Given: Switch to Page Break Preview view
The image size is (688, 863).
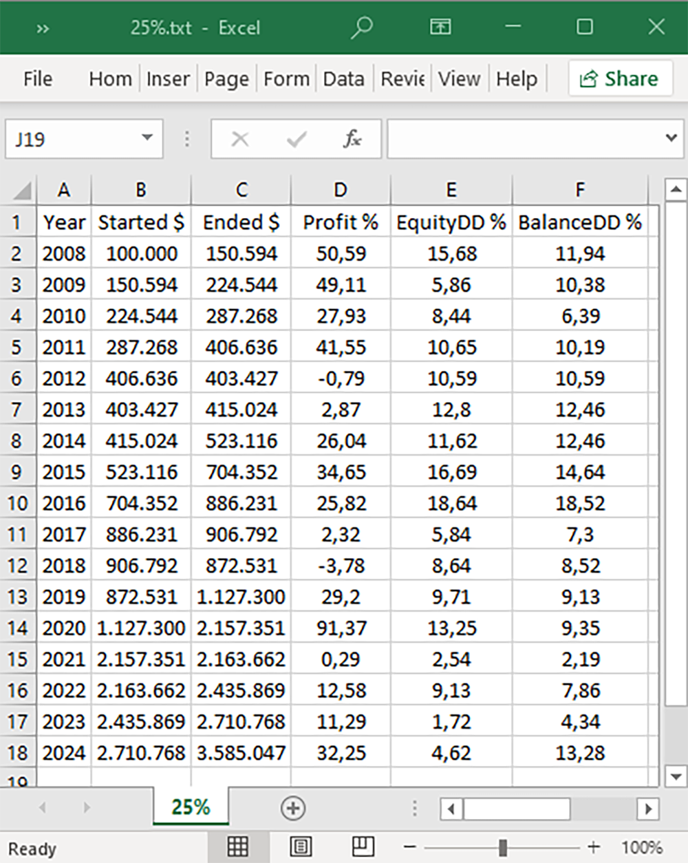Looking at the screenshot, I should [x=363, y=848].
